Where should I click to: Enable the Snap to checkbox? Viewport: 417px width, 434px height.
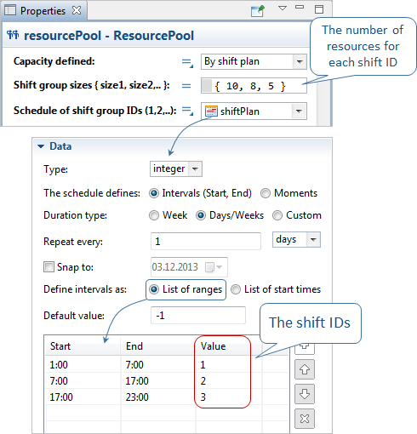point(49,267)
